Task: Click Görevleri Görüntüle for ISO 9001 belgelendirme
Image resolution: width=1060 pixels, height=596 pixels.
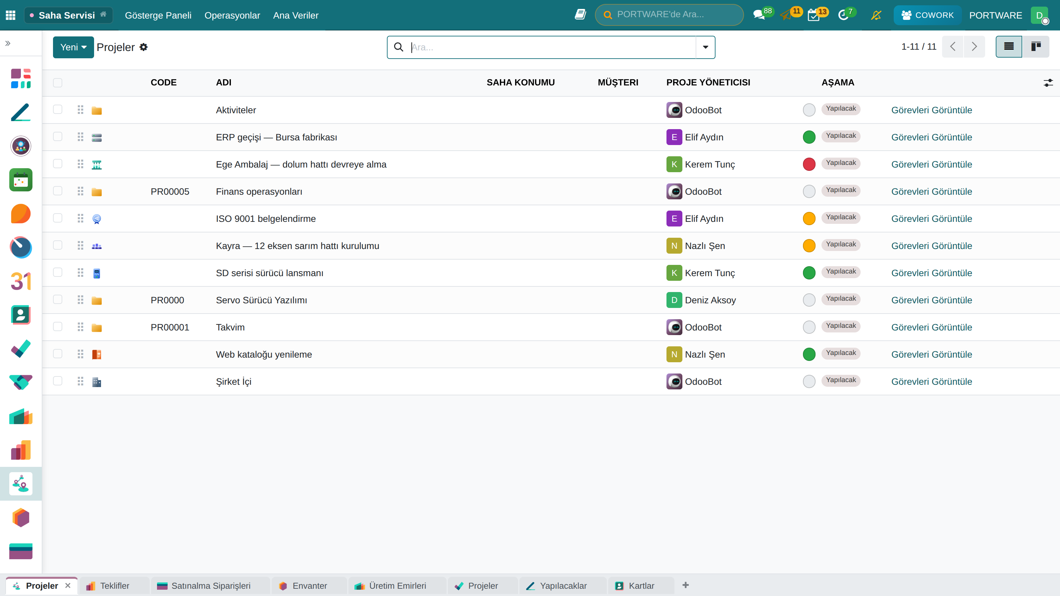Action: pyautogui.click(x=931, y=219)
